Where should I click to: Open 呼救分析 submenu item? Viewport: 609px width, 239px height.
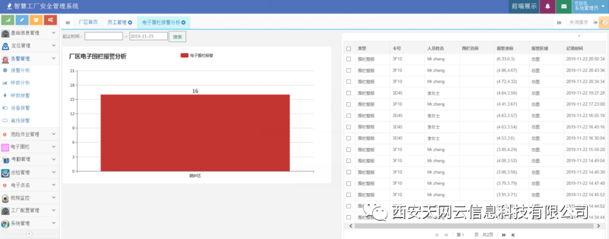[20, 83]
